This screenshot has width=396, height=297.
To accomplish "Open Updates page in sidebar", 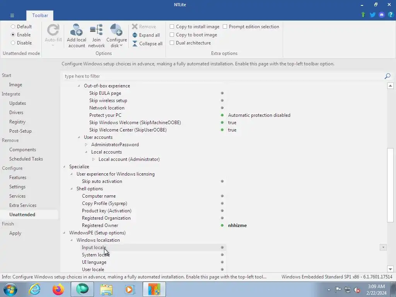I will (x=18, y=103).
